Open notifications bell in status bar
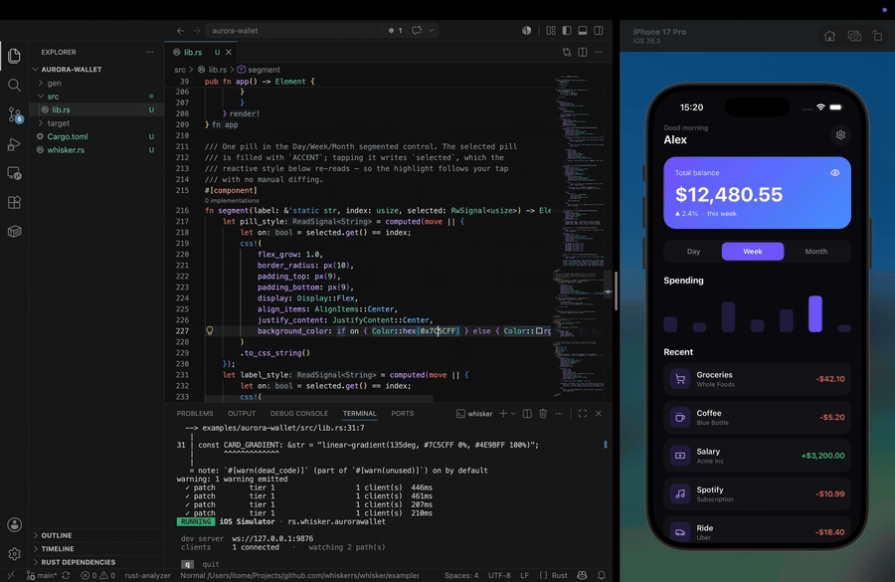The image size is (895, 582). click(601, 575)
